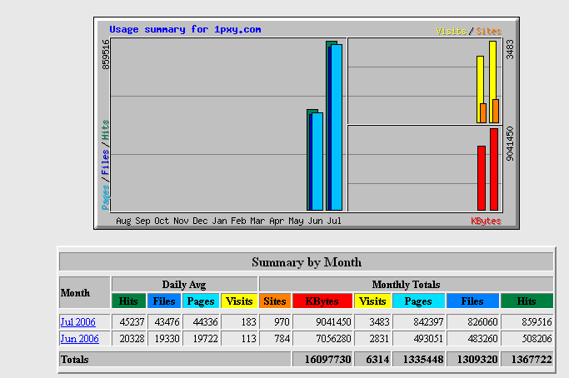Select the total KBytes value 16097730
Screen dimensions: 569x378
(322, 360)
